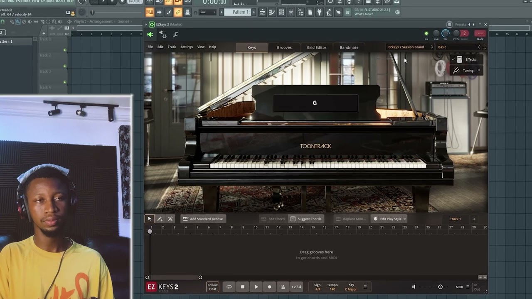532x299 pixels.
Task: Click the green plugin options arrow in EZkeys 2
Action: (x=150, y=35)
